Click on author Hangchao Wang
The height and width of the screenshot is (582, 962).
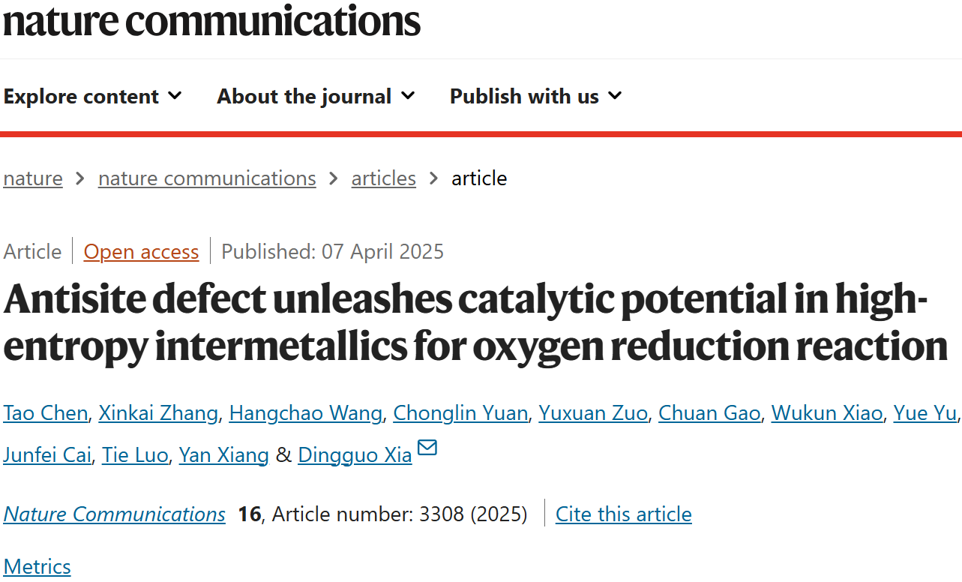point(305,413)
